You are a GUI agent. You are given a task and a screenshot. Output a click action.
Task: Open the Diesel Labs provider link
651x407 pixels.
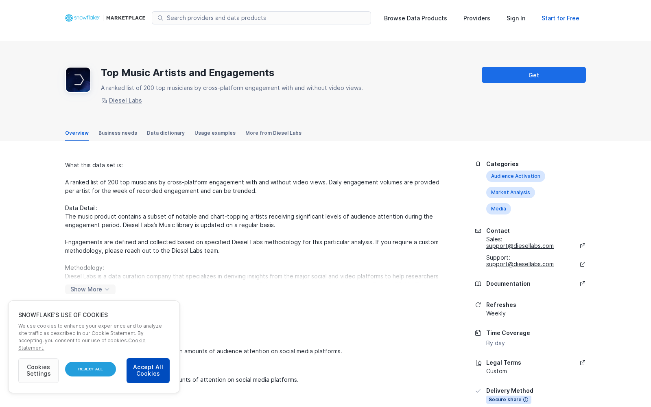125,101
